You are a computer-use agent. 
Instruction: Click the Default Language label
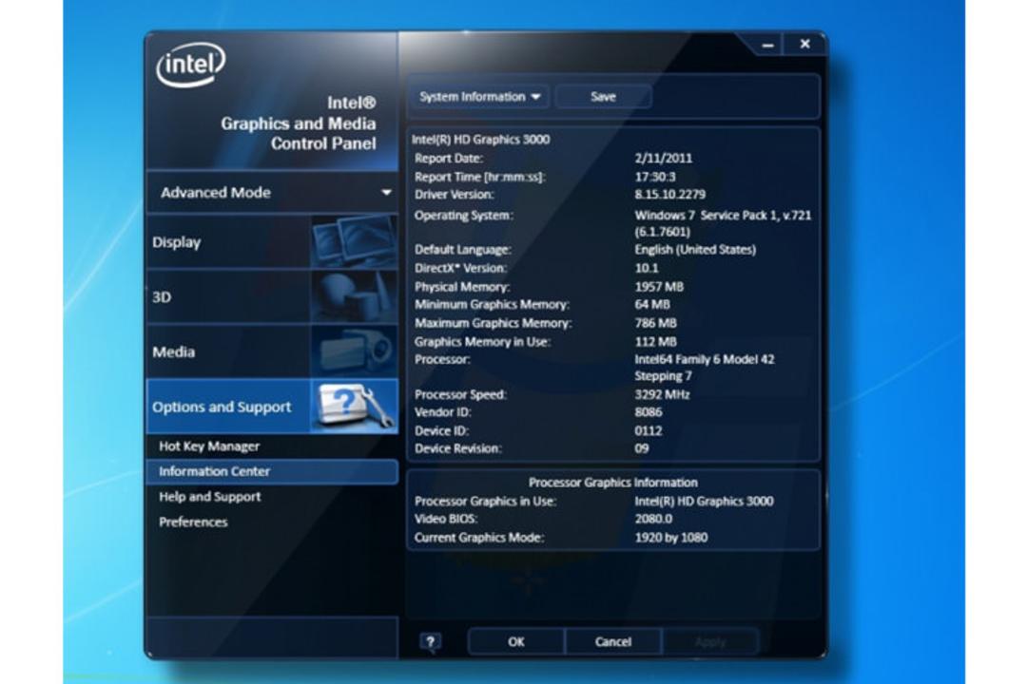463,250
